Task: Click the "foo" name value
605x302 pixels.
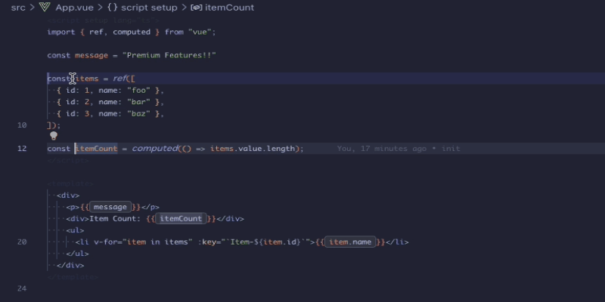Action: point(138,91)
